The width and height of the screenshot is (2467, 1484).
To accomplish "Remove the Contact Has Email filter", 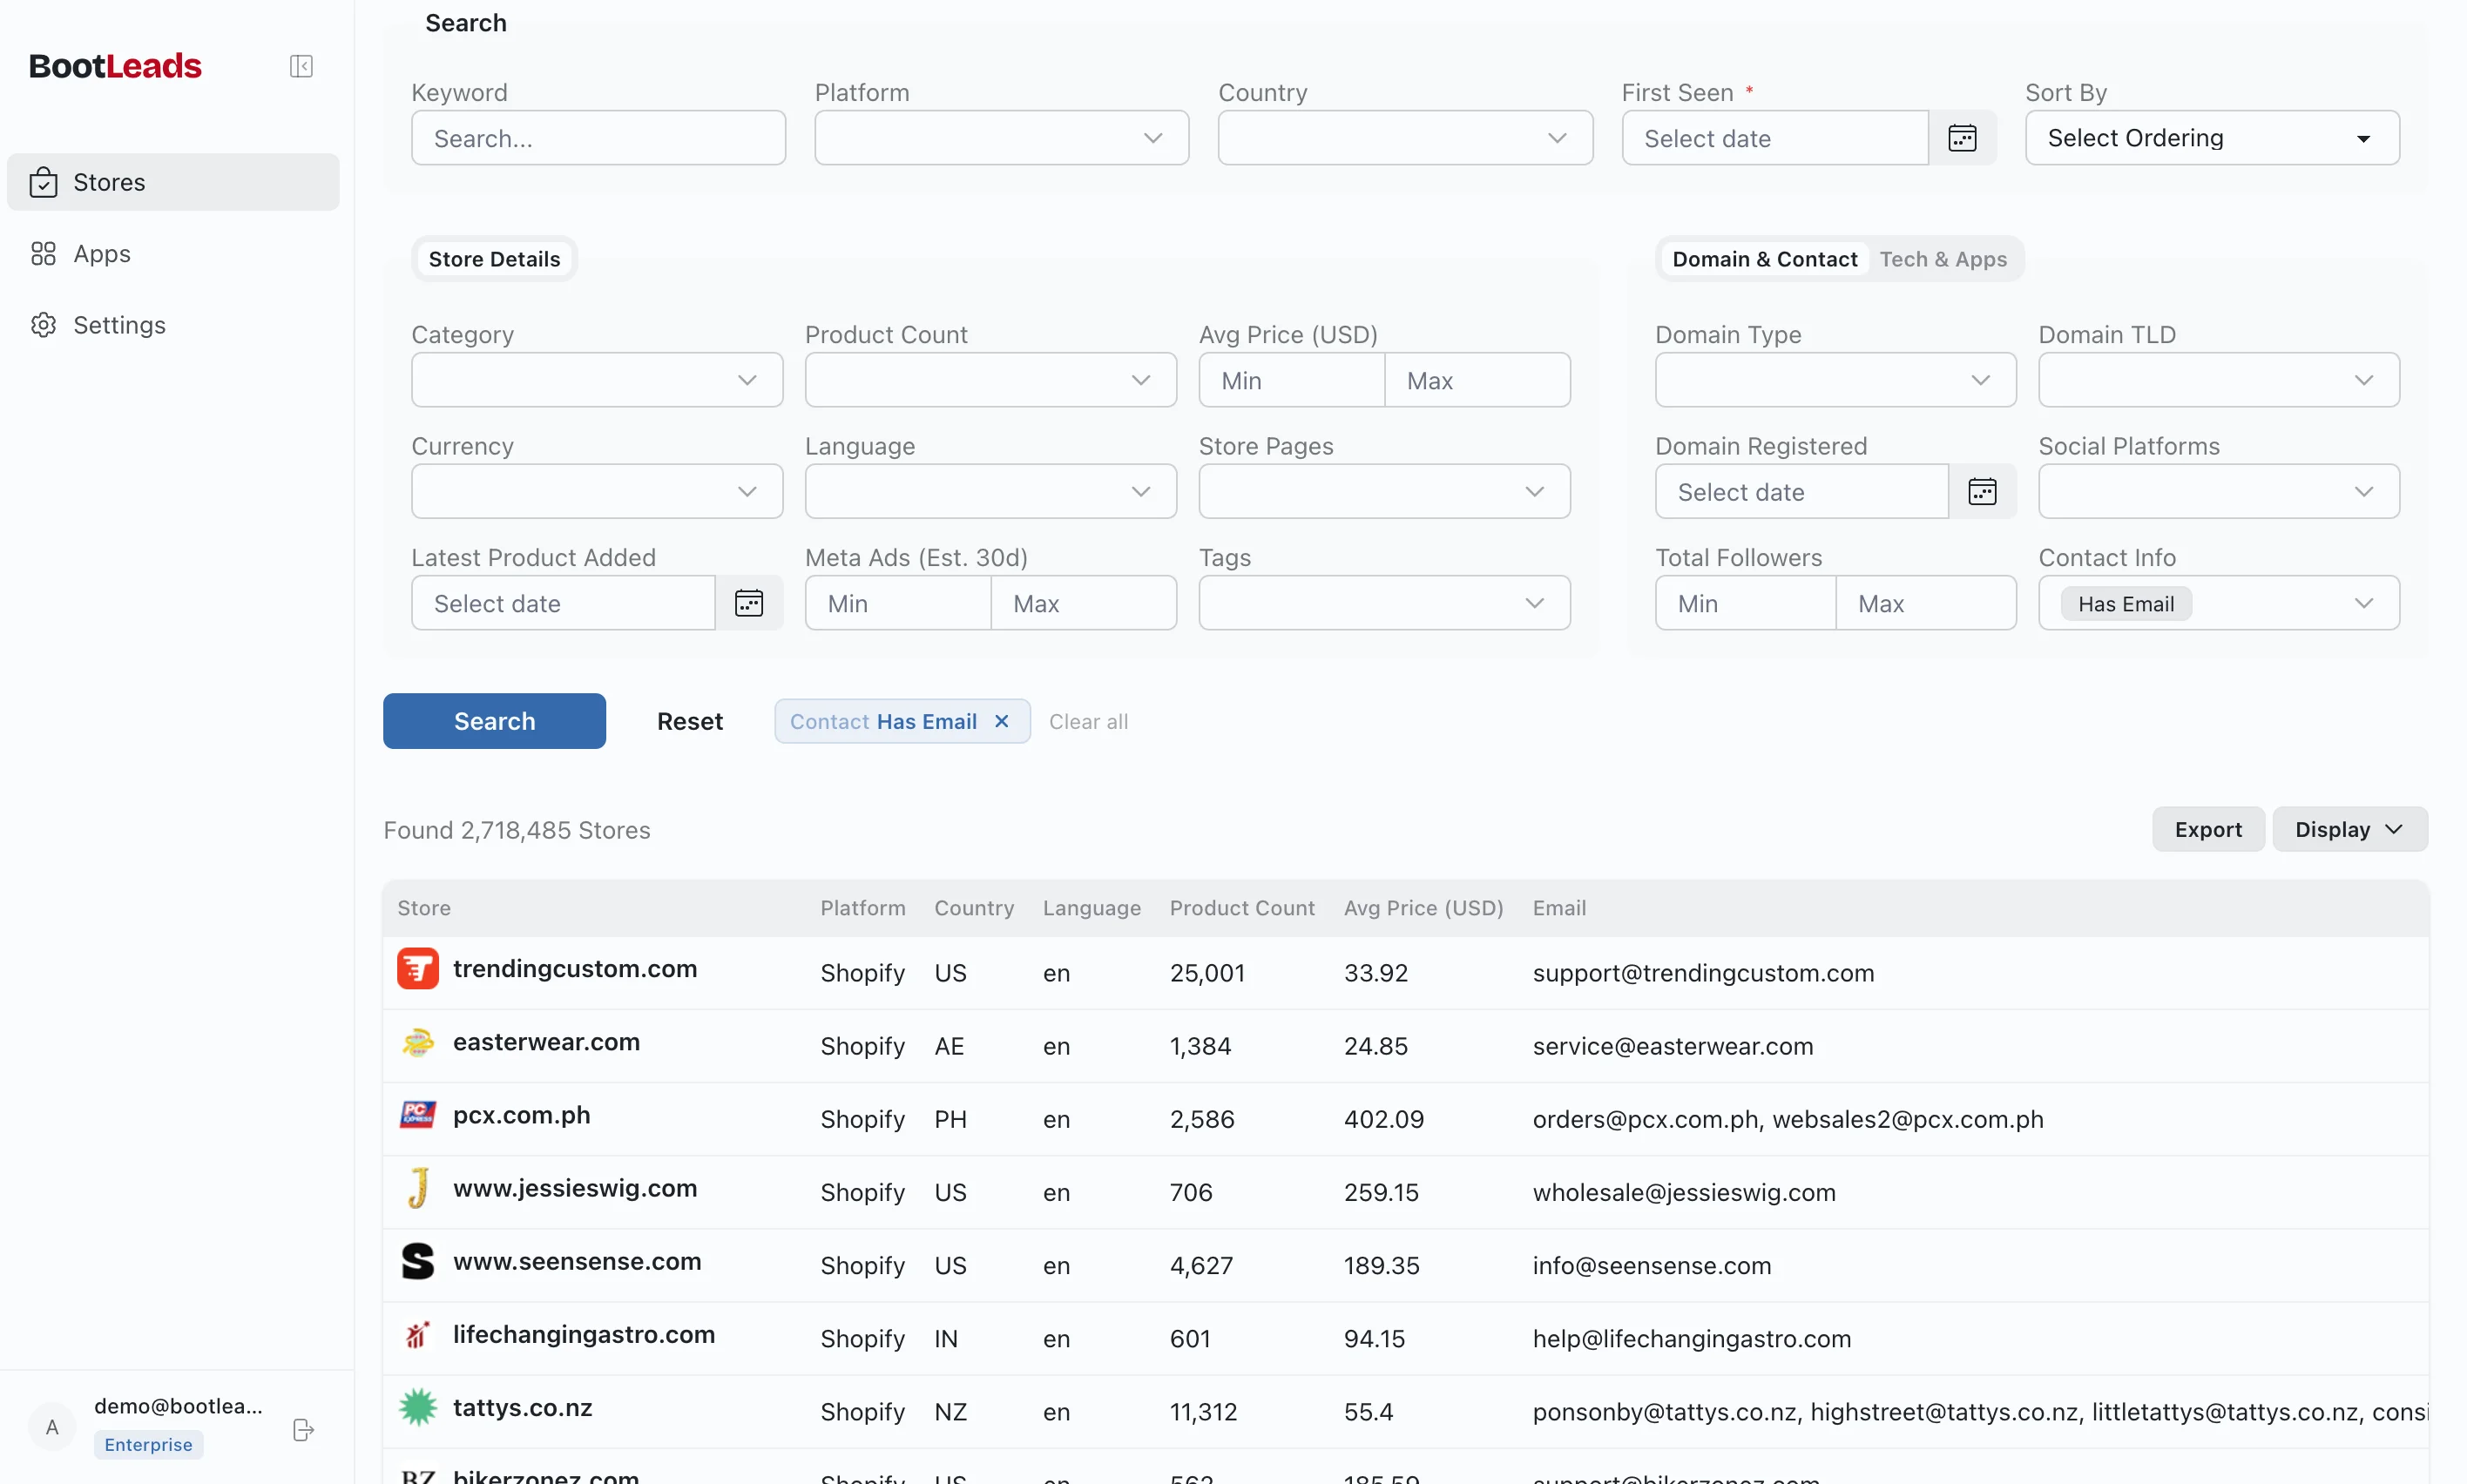I will (1002, 720).
